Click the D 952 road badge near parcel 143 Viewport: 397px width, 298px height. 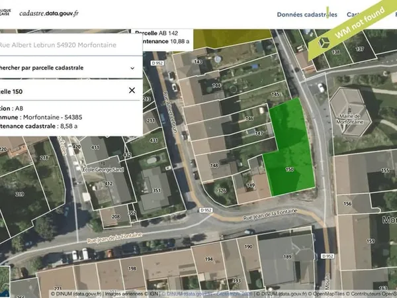[x=157, y=63]
